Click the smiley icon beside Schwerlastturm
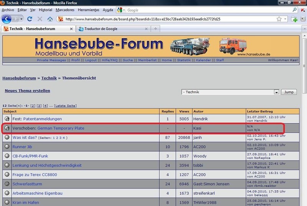Image resolution: width=307 pixels, height=206 pixels. 7,184
